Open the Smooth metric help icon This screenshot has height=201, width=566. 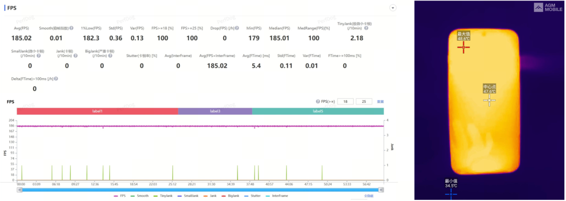point(71,28)
